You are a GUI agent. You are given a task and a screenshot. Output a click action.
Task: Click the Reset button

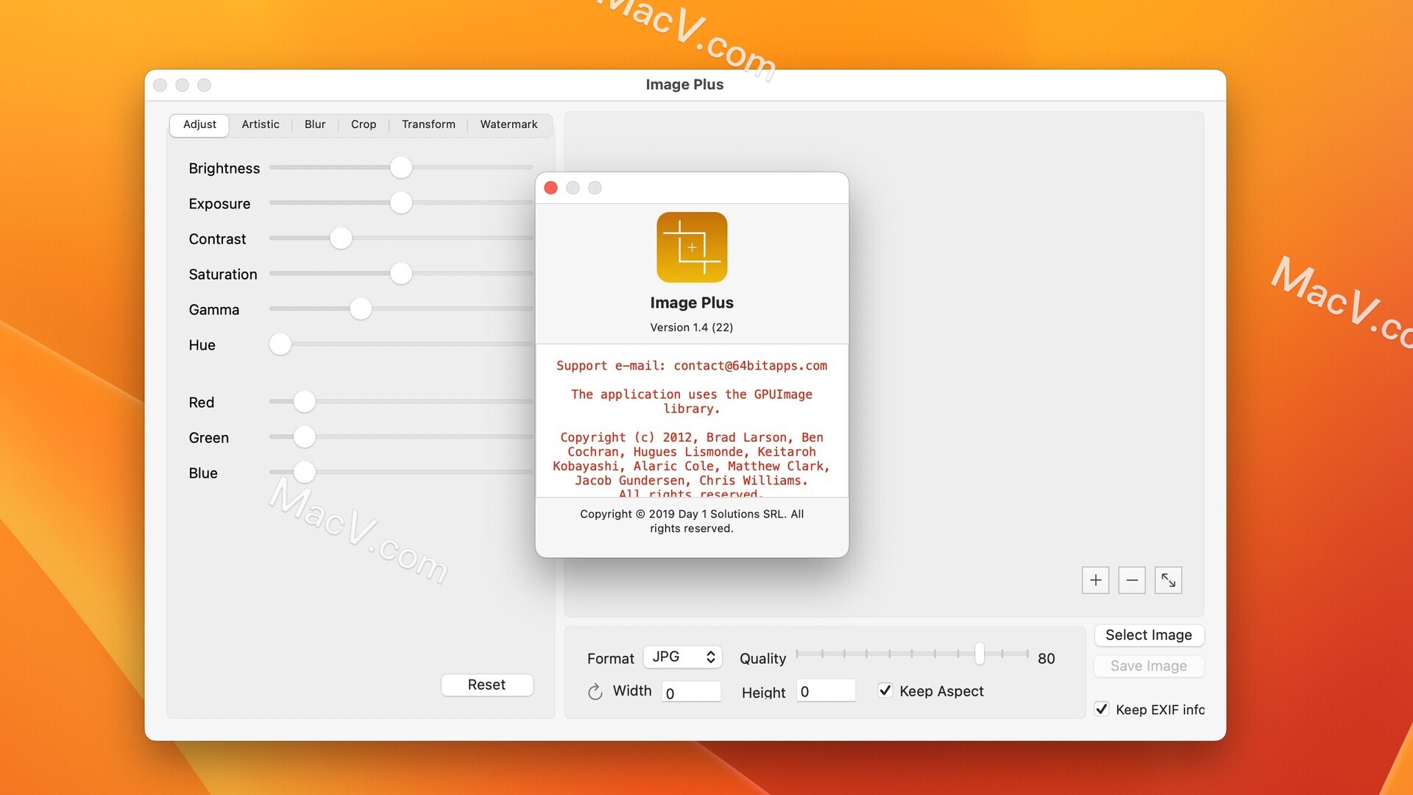[x=487, y=685]
